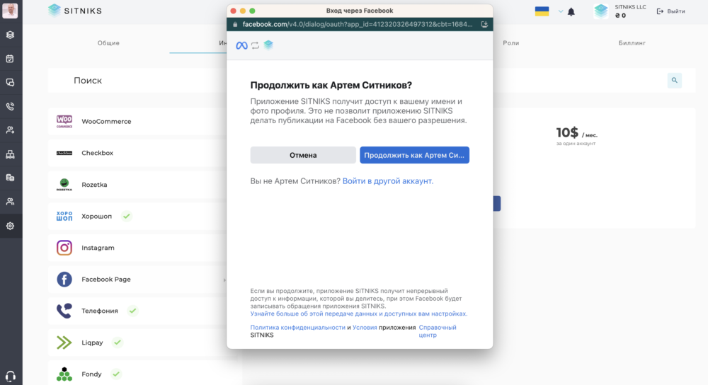Open Узнайте больше об этой передаче link
Viewport: 708px width, 385px height.
click(358, 314)
